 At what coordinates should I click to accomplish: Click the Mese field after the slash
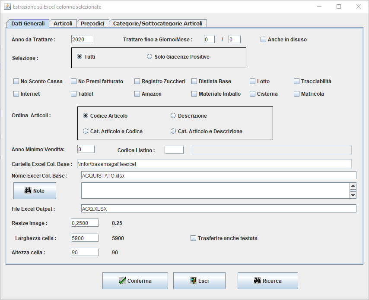pyautogui.click(x=235, y=39)
